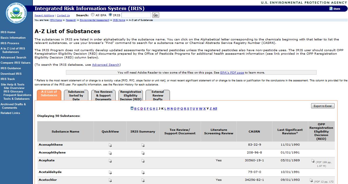Switch to Substances Sorted by Date tab
Viewport: 348px width, 184px height.
pos(76,95)
